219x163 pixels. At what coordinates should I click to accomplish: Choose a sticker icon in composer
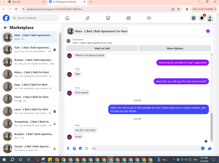[81, 149]
